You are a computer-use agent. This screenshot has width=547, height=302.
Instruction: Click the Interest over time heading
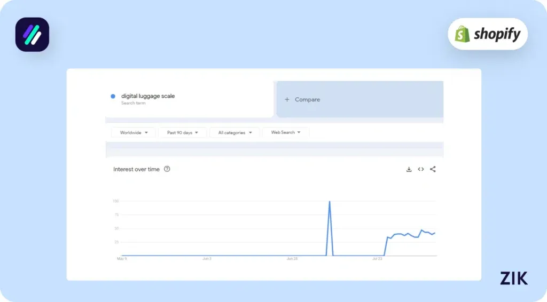136,169
